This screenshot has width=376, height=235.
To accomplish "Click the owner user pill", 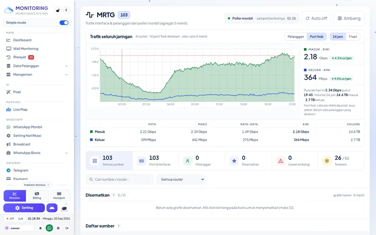I will 19,228.
